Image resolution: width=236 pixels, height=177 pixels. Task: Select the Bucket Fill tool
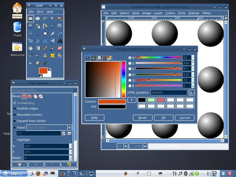coord(30,48)
